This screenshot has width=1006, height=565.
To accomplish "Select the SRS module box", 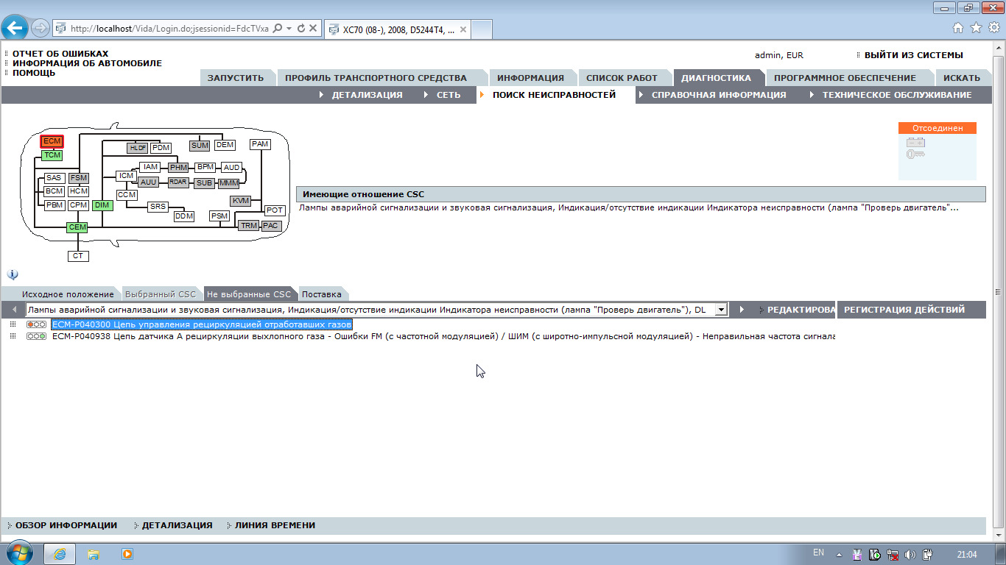I will point(158,207).
